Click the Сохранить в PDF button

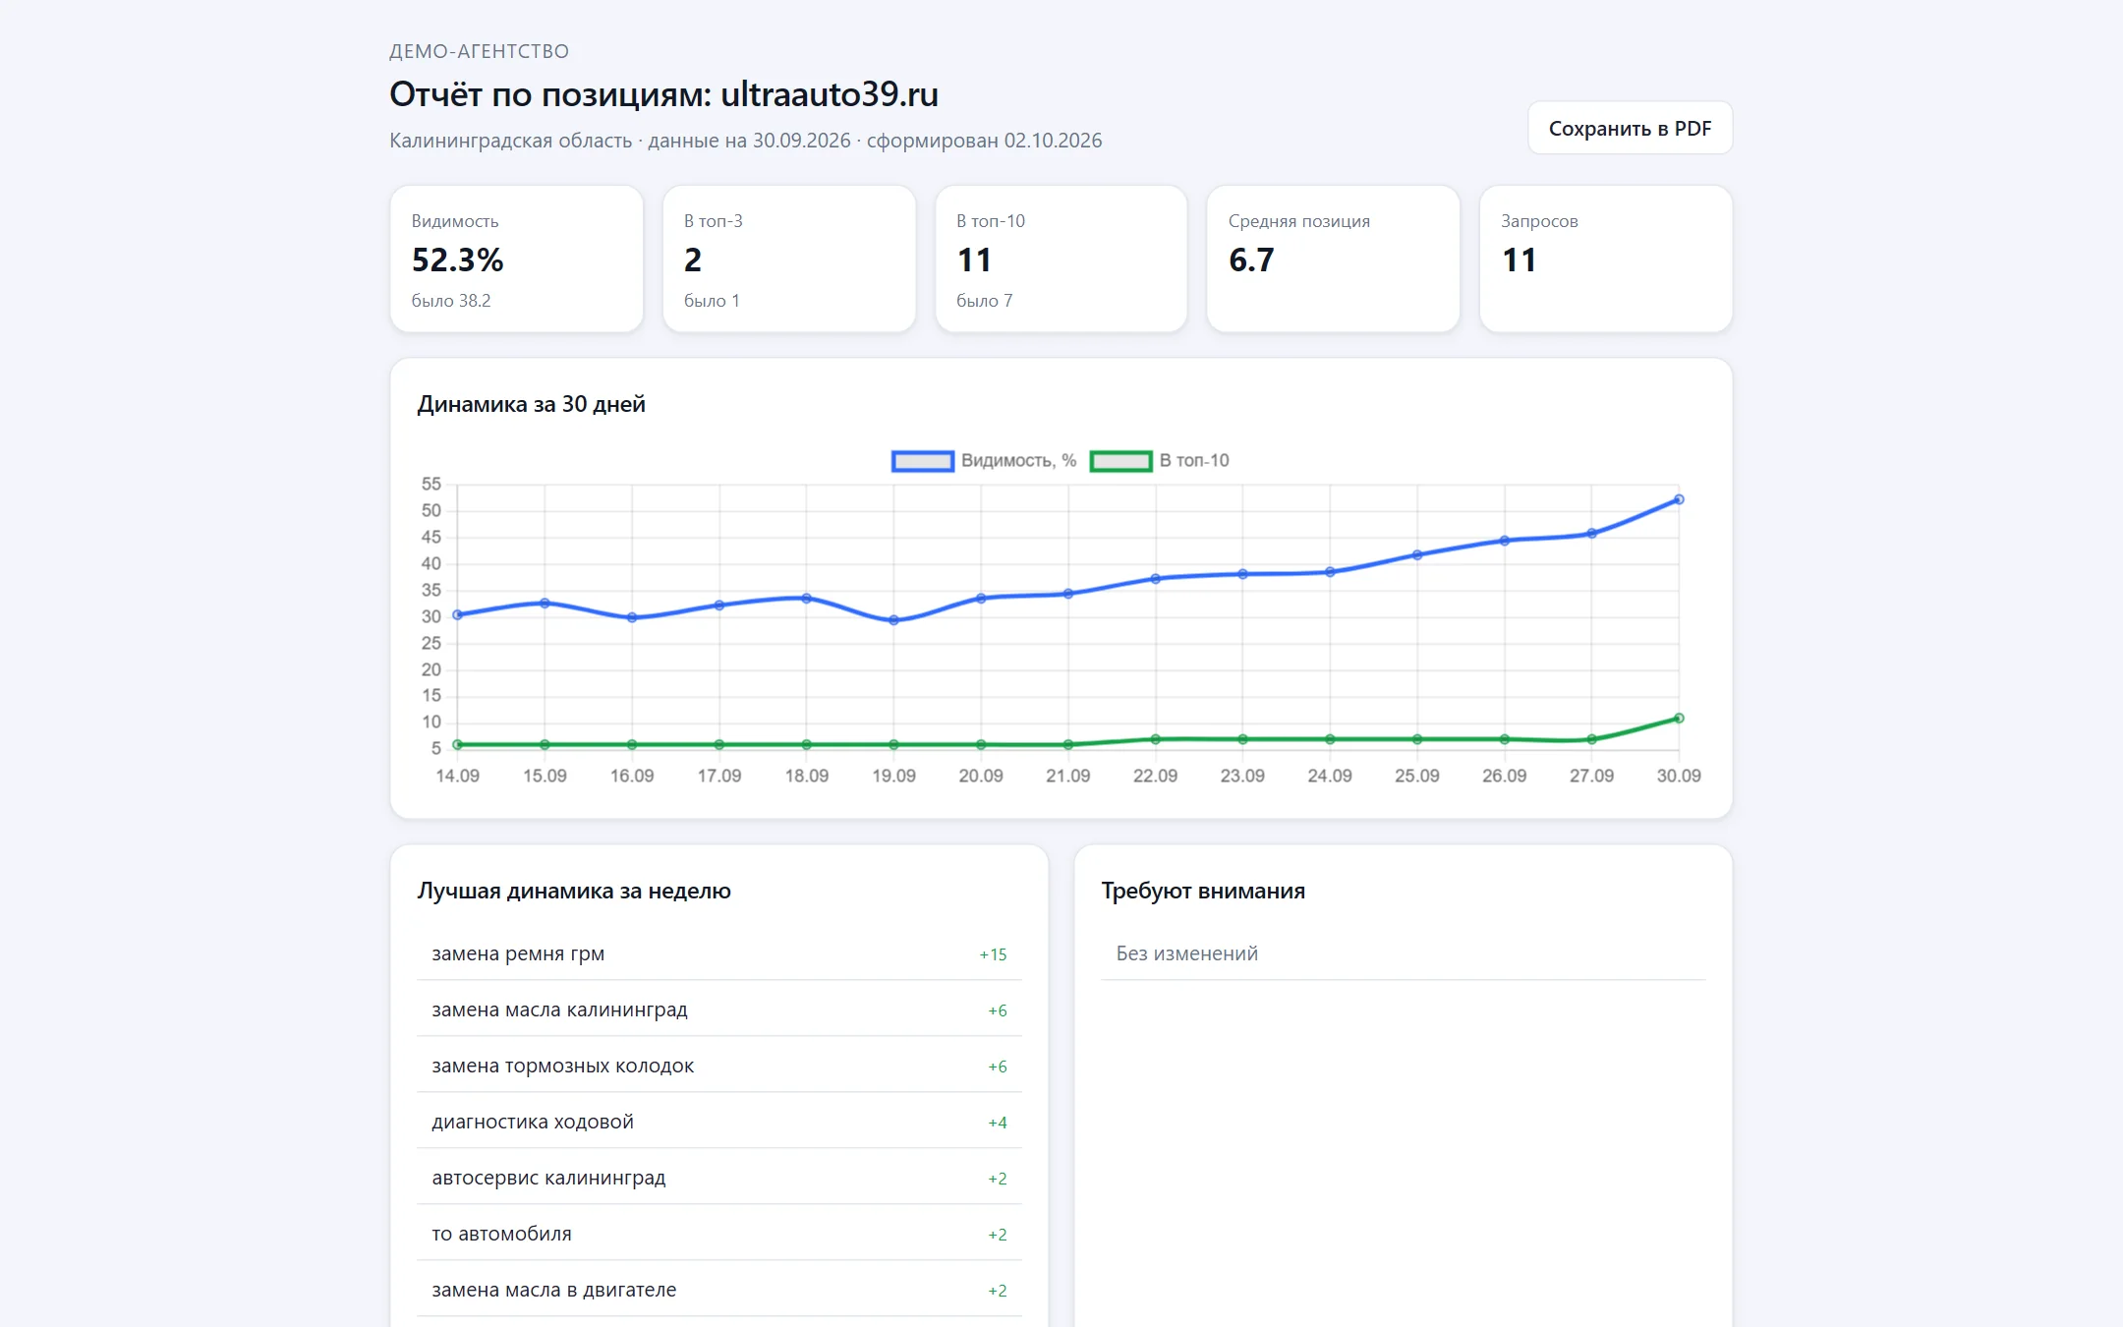1630,129
